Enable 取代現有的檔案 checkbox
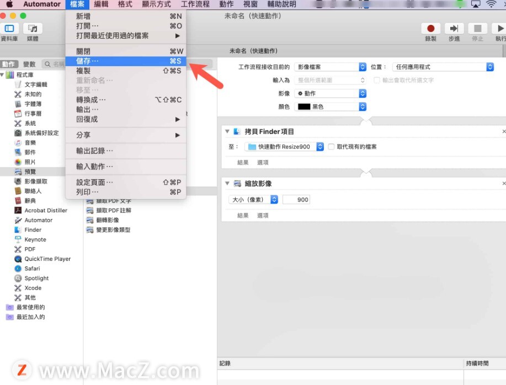Image resolution: width=506 pixels, height=385 pixels. tap(331, 147)
